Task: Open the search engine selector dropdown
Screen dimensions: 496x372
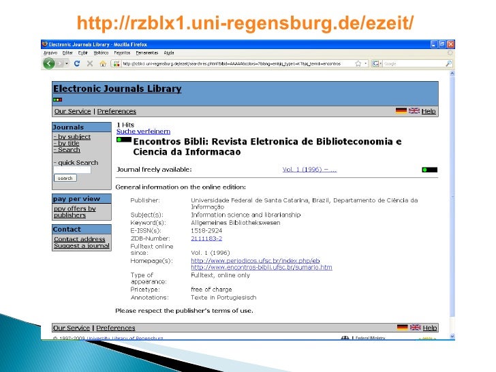Action: 377,63
